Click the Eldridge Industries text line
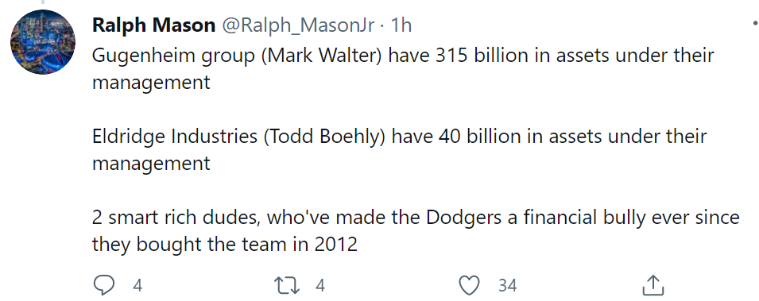The height and width of the screenshot is (301, 759). (x=399, y=137)
